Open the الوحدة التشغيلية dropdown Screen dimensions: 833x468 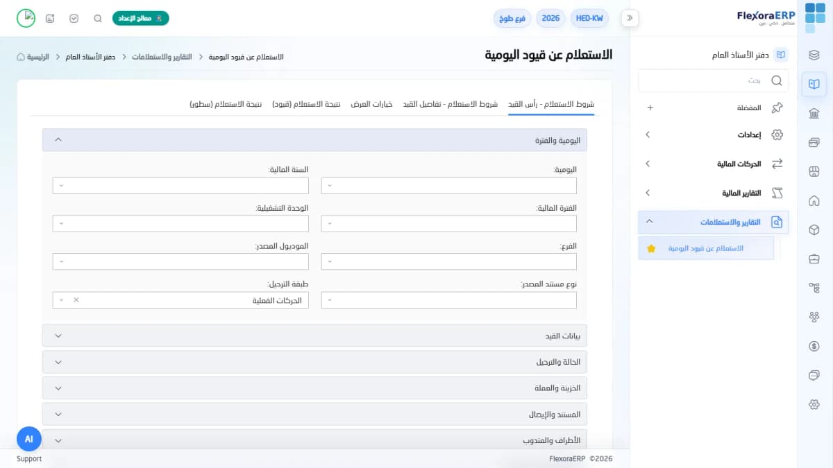click(180, 223)
